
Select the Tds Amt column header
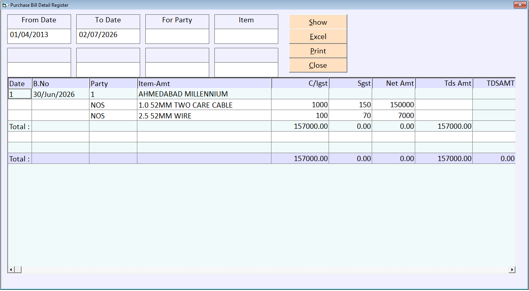pyautogui.click(x=444, y=83)
